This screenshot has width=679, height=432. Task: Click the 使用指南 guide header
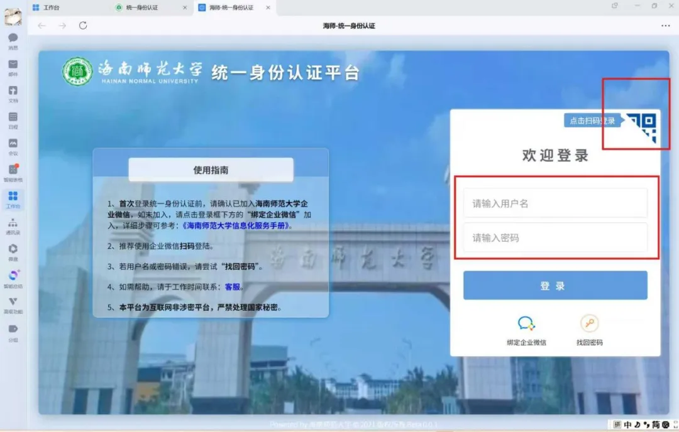(x=211, y=170)
